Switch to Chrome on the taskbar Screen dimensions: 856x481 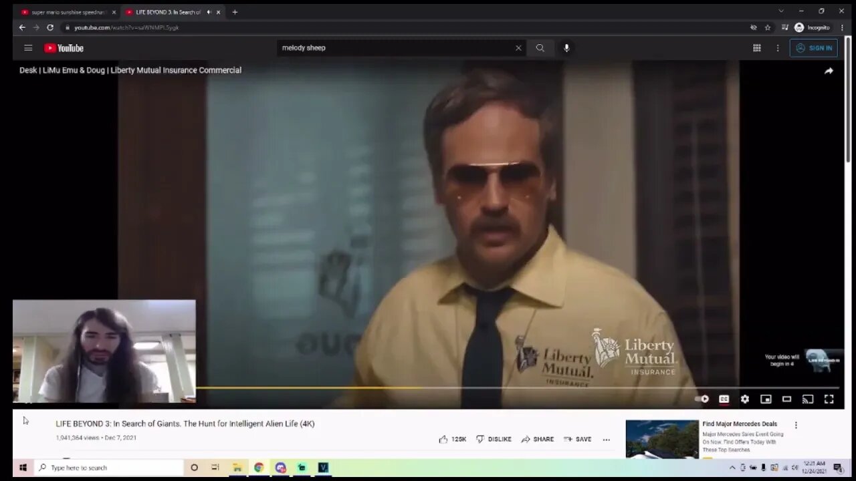pyautogui.click(x=259, y=468)
